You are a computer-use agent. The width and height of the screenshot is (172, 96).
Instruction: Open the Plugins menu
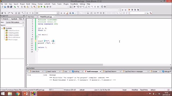(x=66, y=4)
